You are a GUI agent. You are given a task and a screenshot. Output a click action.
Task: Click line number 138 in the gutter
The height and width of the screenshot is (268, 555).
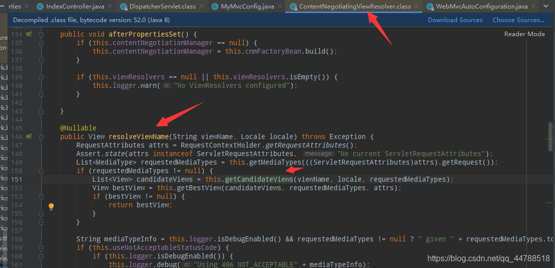(x=17, y=69)
